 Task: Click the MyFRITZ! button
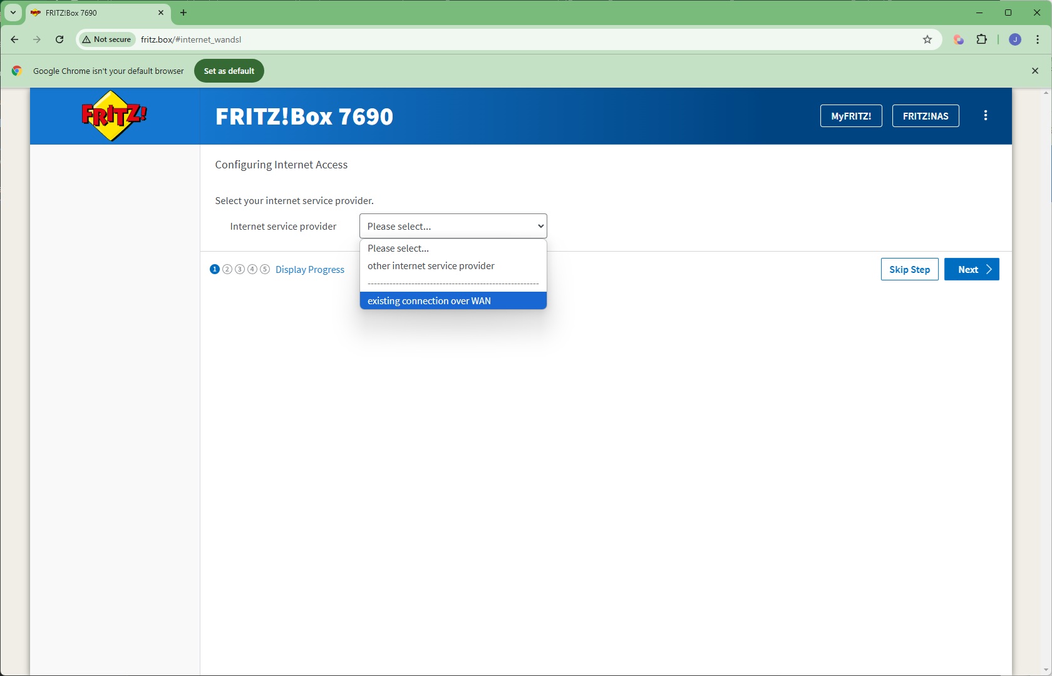(x=851, y=116)
